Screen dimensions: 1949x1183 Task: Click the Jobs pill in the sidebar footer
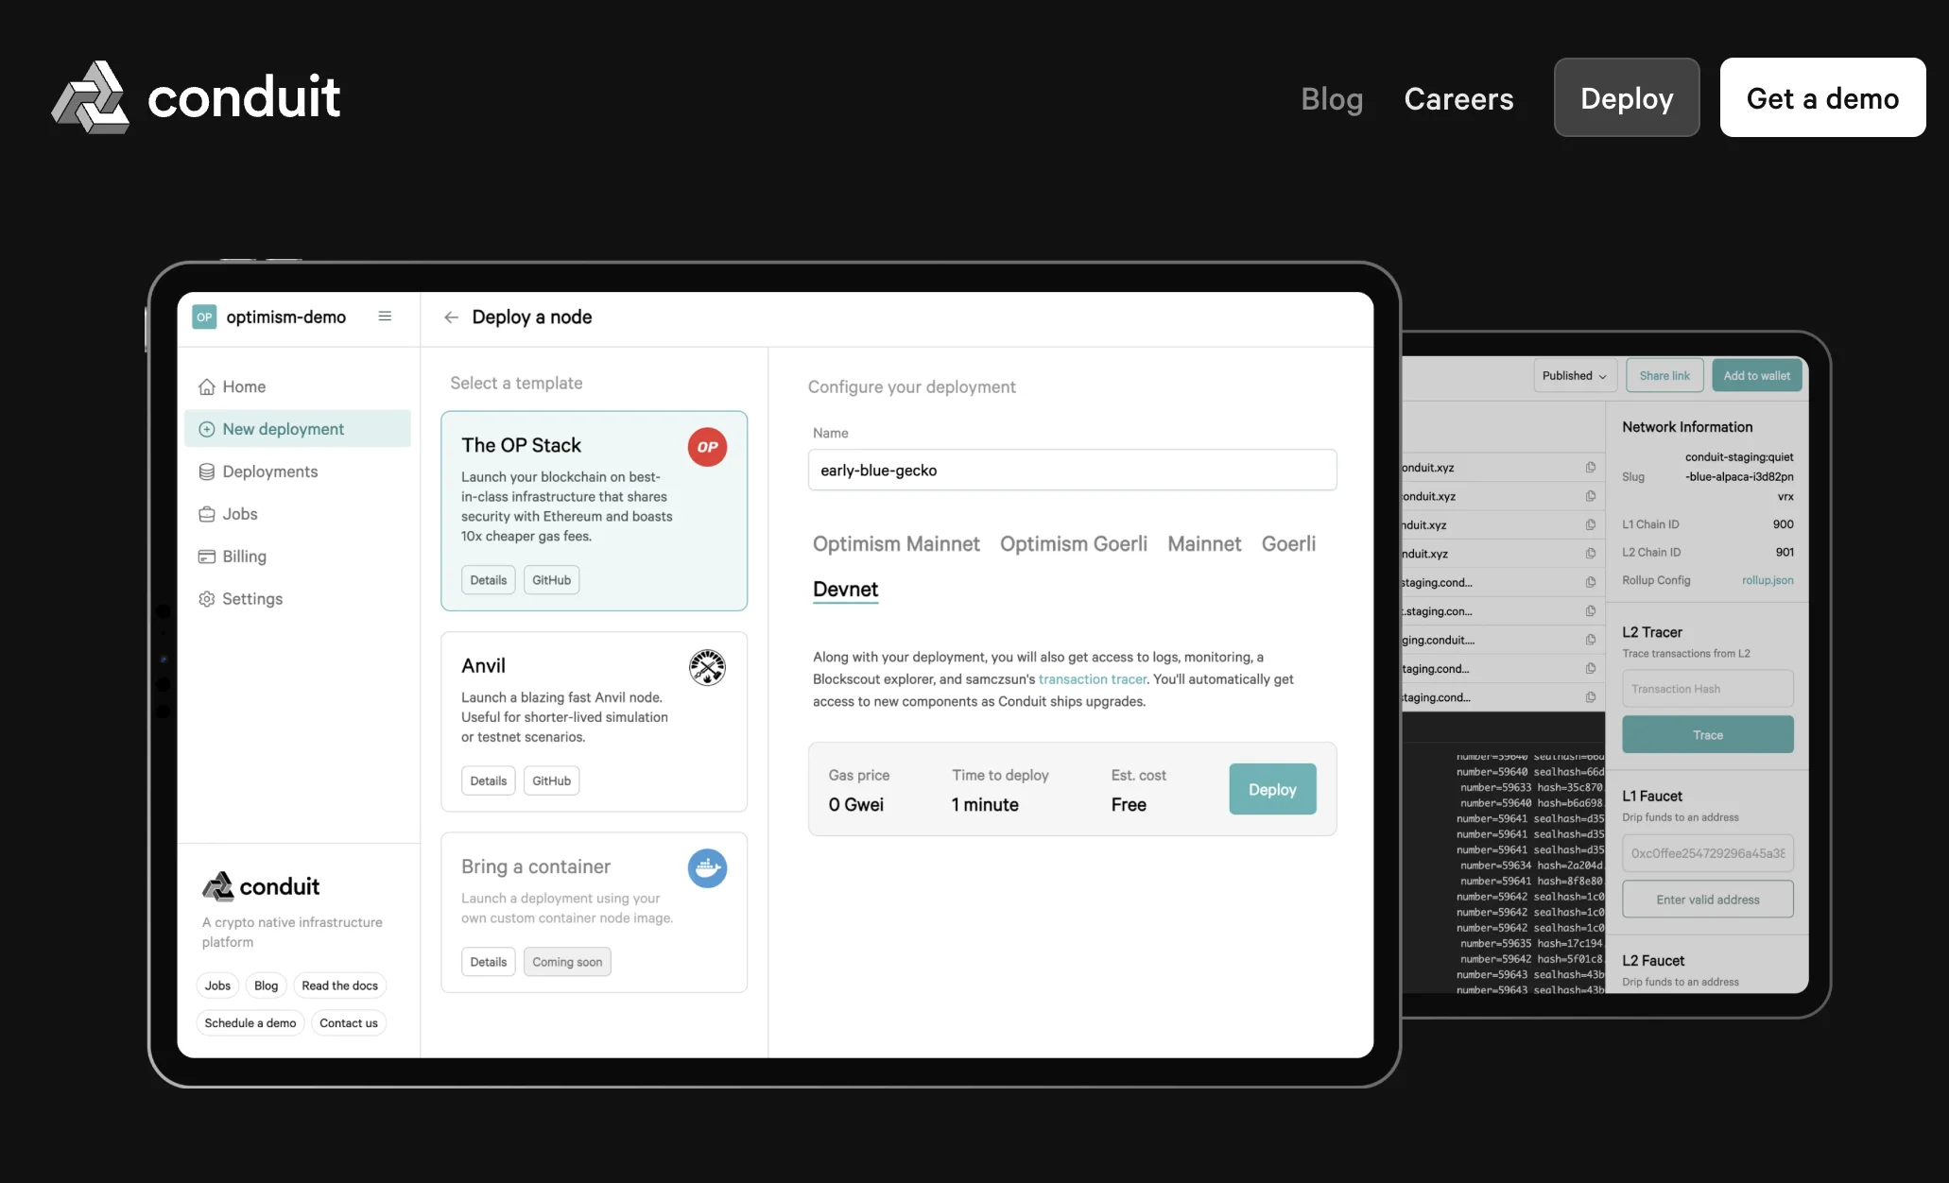(x=217, y=986)
